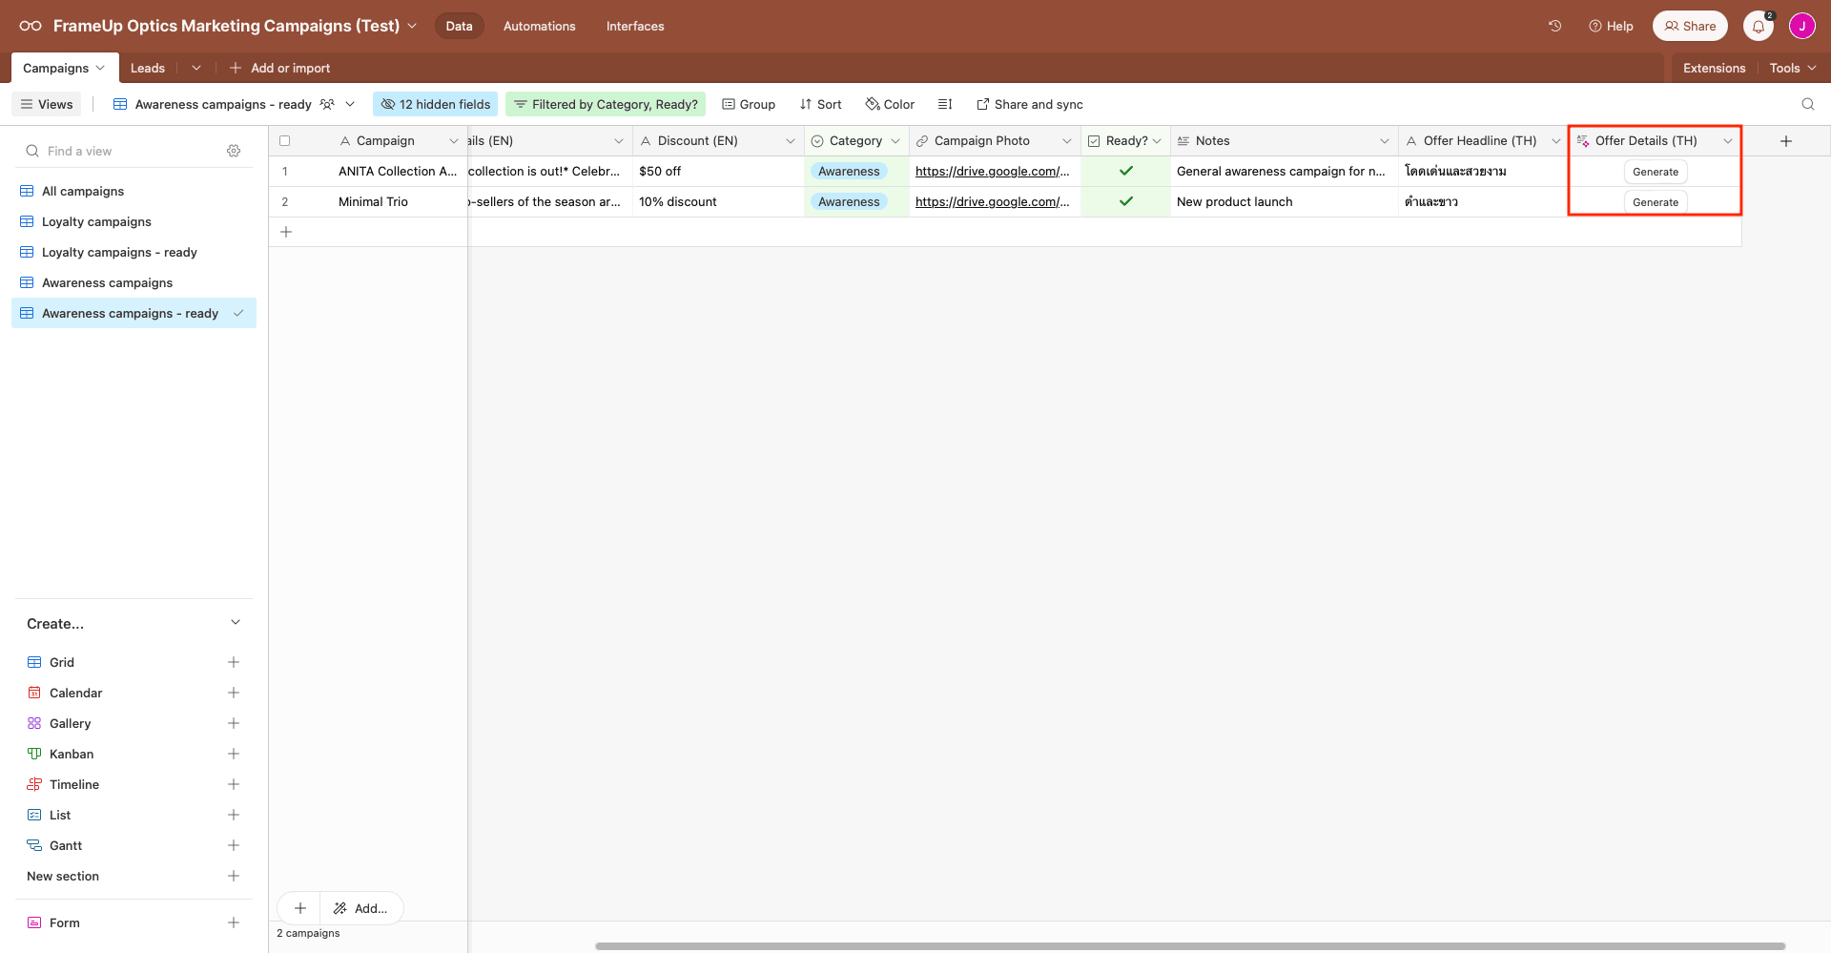Open Sort records option
This screenshot has height=953, width=1831.
(x=820, y=104)
